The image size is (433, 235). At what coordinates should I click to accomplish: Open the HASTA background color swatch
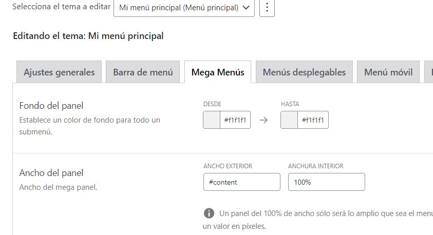(x=289, y=120)
